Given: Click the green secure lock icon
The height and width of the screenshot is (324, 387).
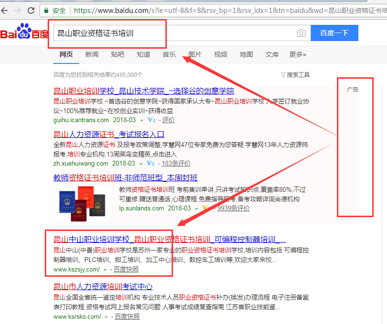Looking at the screenshot, I should pos(47,10).
